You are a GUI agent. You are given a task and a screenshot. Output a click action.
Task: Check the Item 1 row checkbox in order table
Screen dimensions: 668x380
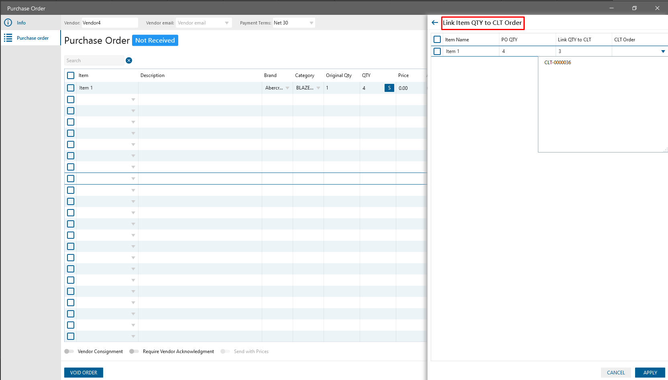[x=71, y=88]
